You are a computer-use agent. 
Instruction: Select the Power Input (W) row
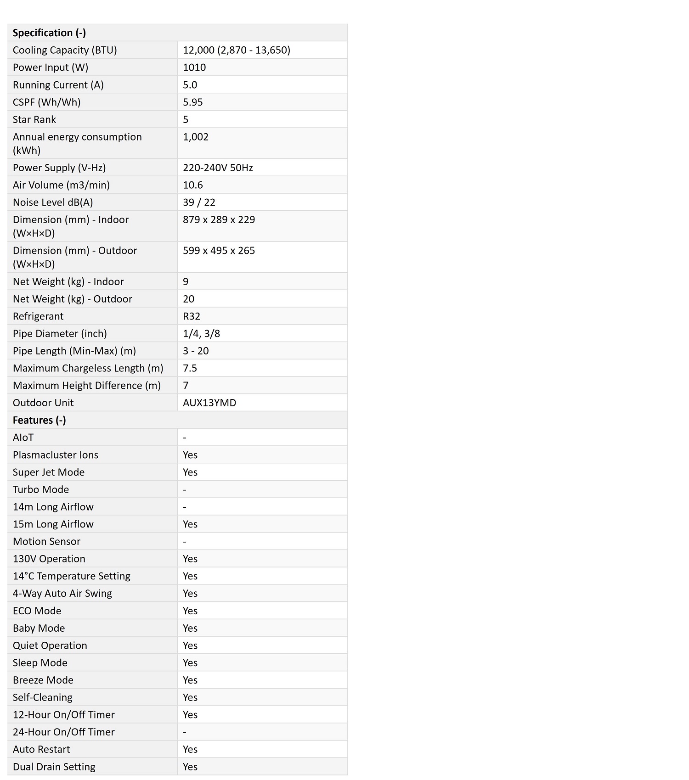pos(177,67)
